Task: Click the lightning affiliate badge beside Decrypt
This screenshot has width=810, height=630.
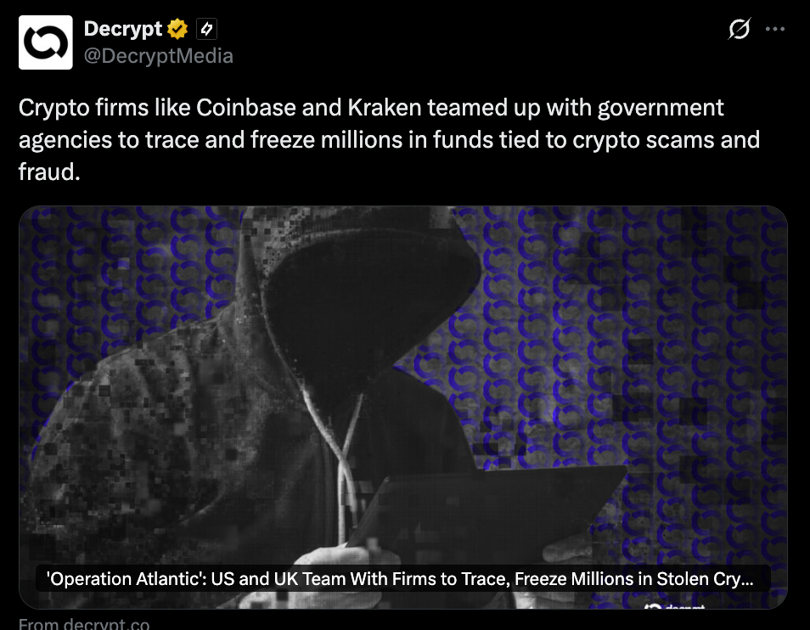Action: tap(206, 29)
